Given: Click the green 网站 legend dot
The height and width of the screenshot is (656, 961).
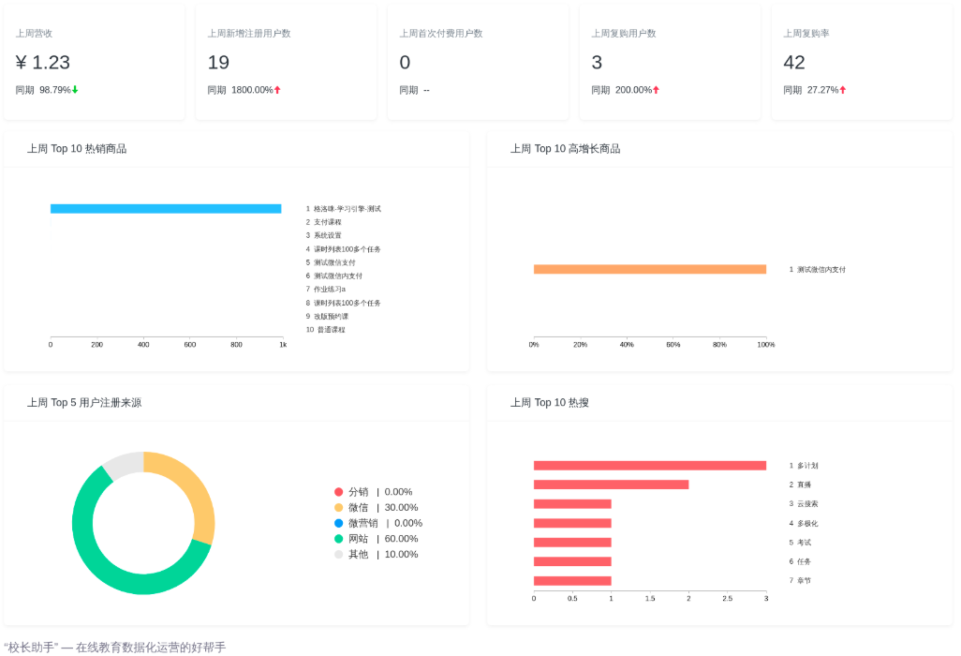Looking at the screenshot, I should (x=339, y=539).
